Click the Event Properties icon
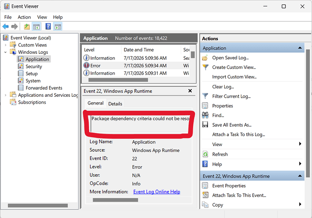The width and height of the screenshot is (312, 218). (x=205, y=185)
